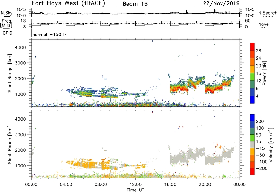The width and height of the screenshot is (277, 192).
Task: Pick the gray segment of Velocity colorbar
Action: tap(252, 145)
